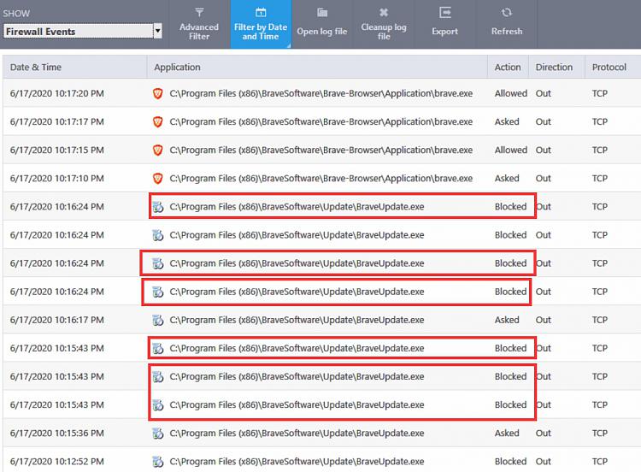Screen dimensions: 641x472
Task: Click Out direction in 10:16:17 PM row
Action: coord(544,320)
